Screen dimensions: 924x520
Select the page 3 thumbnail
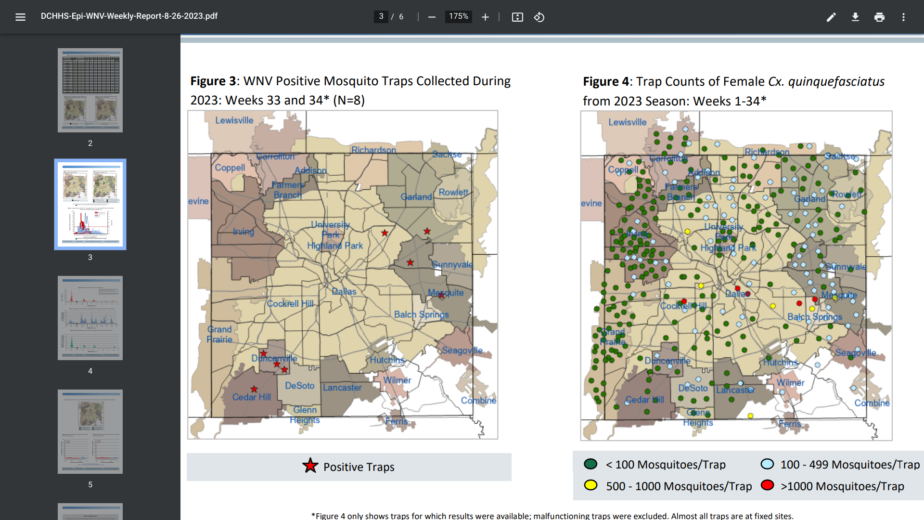pos(90,204)
